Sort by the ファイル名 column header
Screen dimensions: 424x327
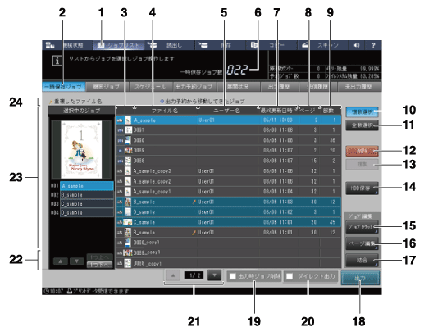[165, 111]
